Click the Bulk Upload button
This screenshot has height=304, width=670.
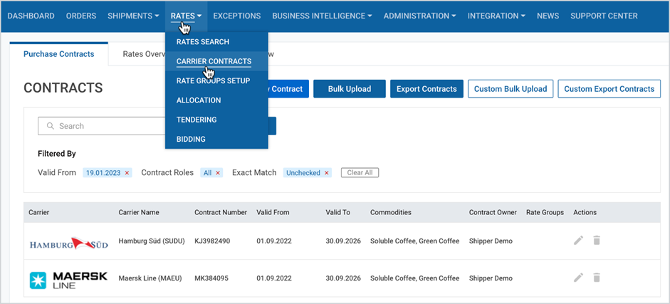[350, 89]
